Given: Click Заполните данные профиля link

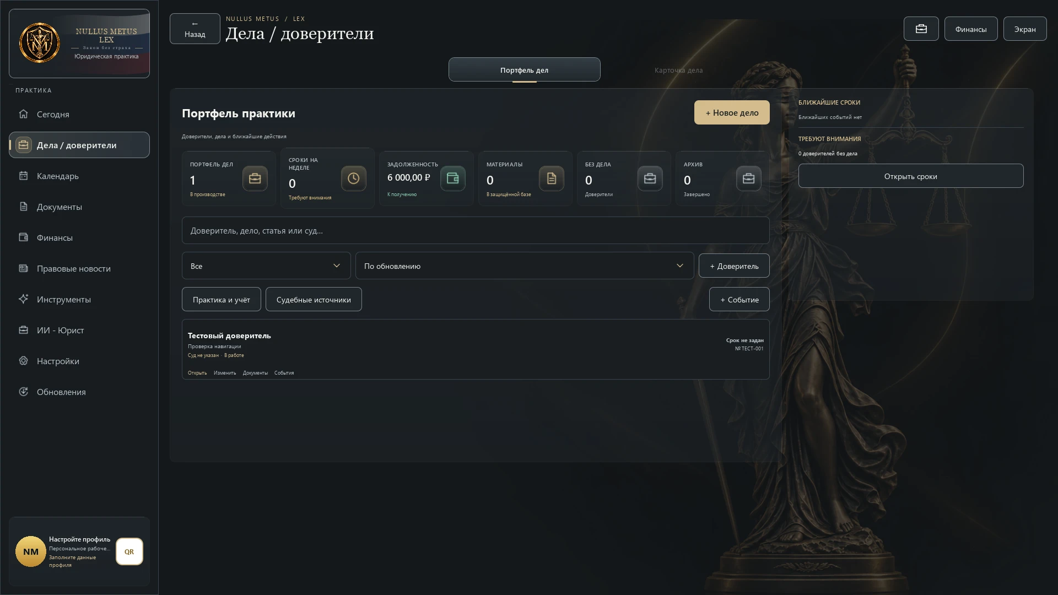Looking at the screenshot, I should (72, 561).
